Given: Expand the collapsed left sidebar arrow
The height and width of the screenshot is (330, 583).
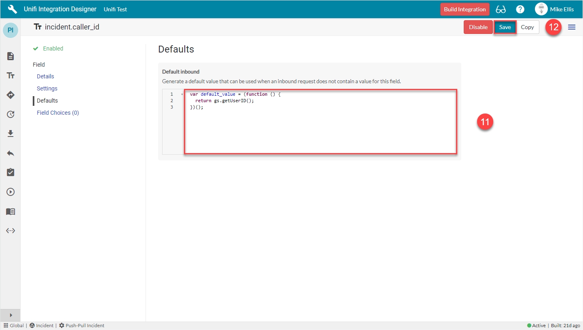Looking at the screenshot, I should 11,315.
